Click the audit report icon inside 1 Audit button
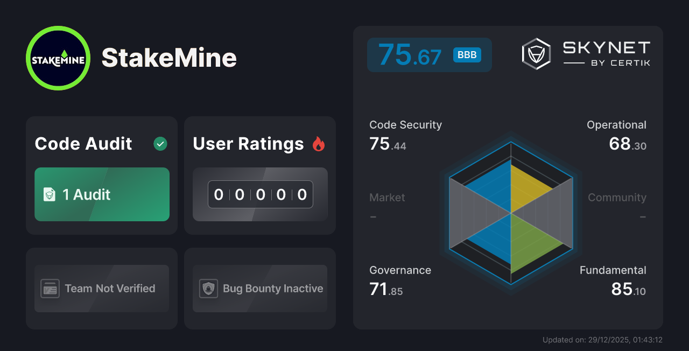Screen dimensions: 689x351 tap(50, 194)
